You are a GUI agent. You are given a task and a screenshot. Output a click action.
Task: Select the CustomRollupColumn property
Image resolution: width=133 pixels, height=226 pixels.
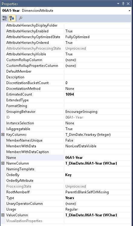(x=24, y=60)
